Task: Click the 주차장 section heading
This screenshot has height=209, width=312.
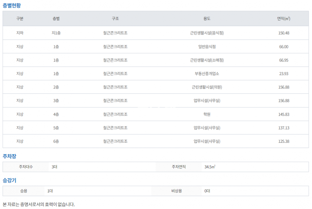Action: pos(9,156)
